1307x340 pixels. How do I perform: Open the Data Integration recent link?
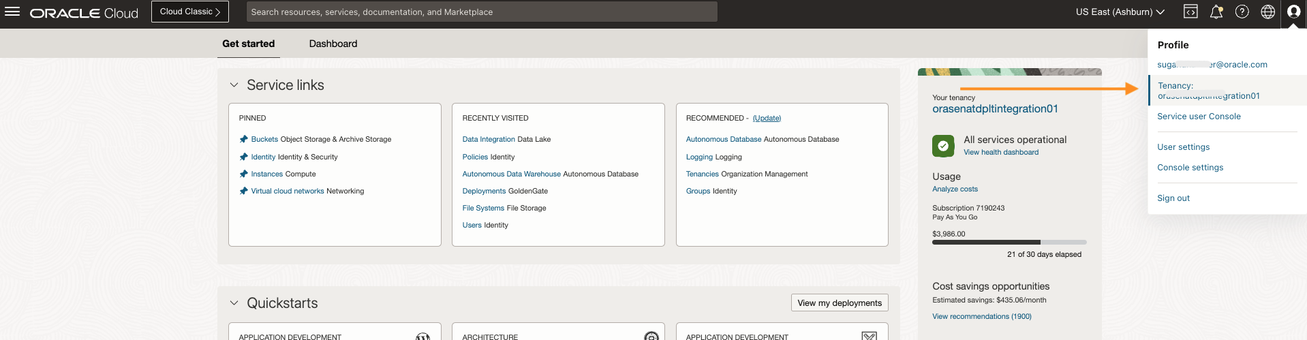coord(489,139)
